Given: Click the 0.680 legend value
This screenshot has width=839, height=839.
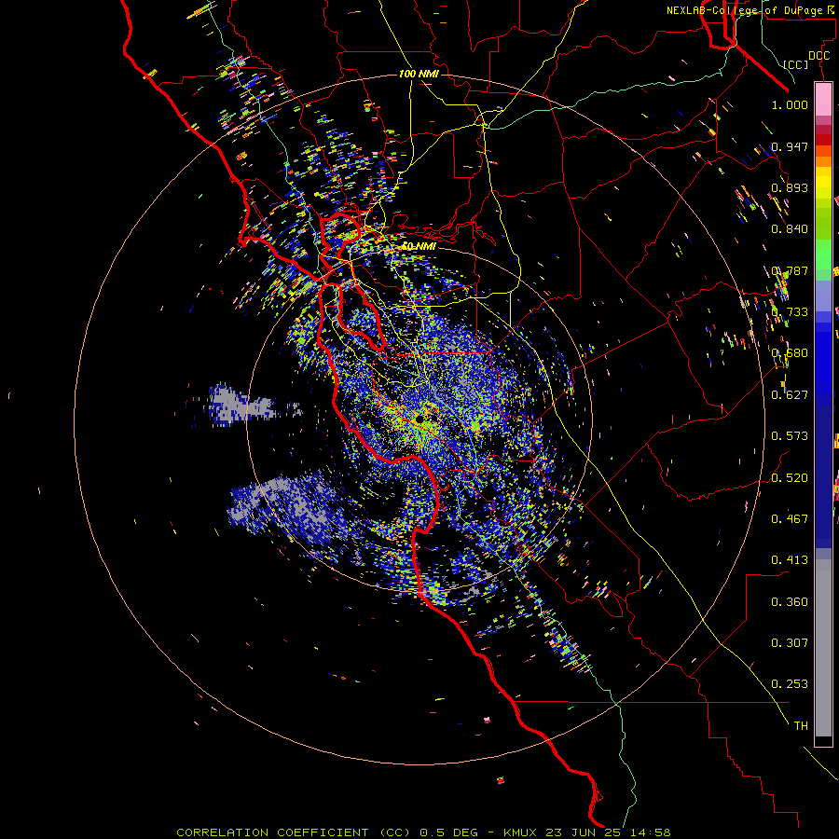Looking at the screenshot, I should 790,353.
